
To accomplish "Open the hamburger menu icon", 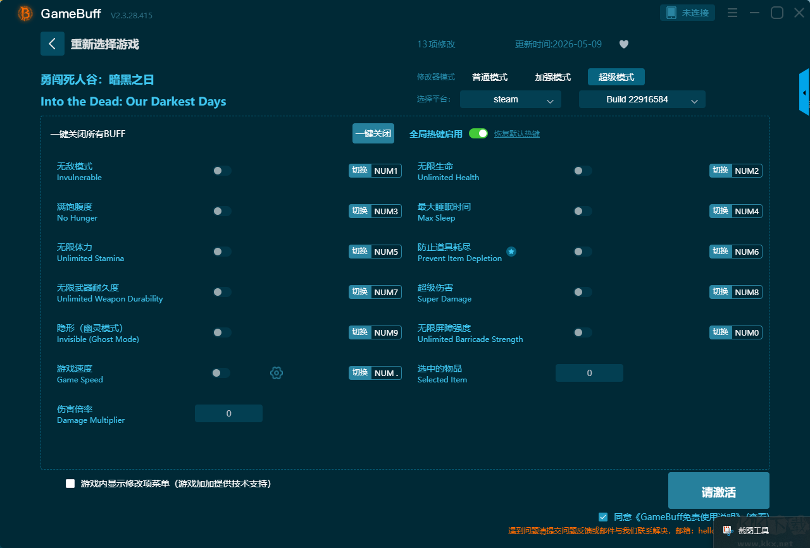I will (732, 13).
